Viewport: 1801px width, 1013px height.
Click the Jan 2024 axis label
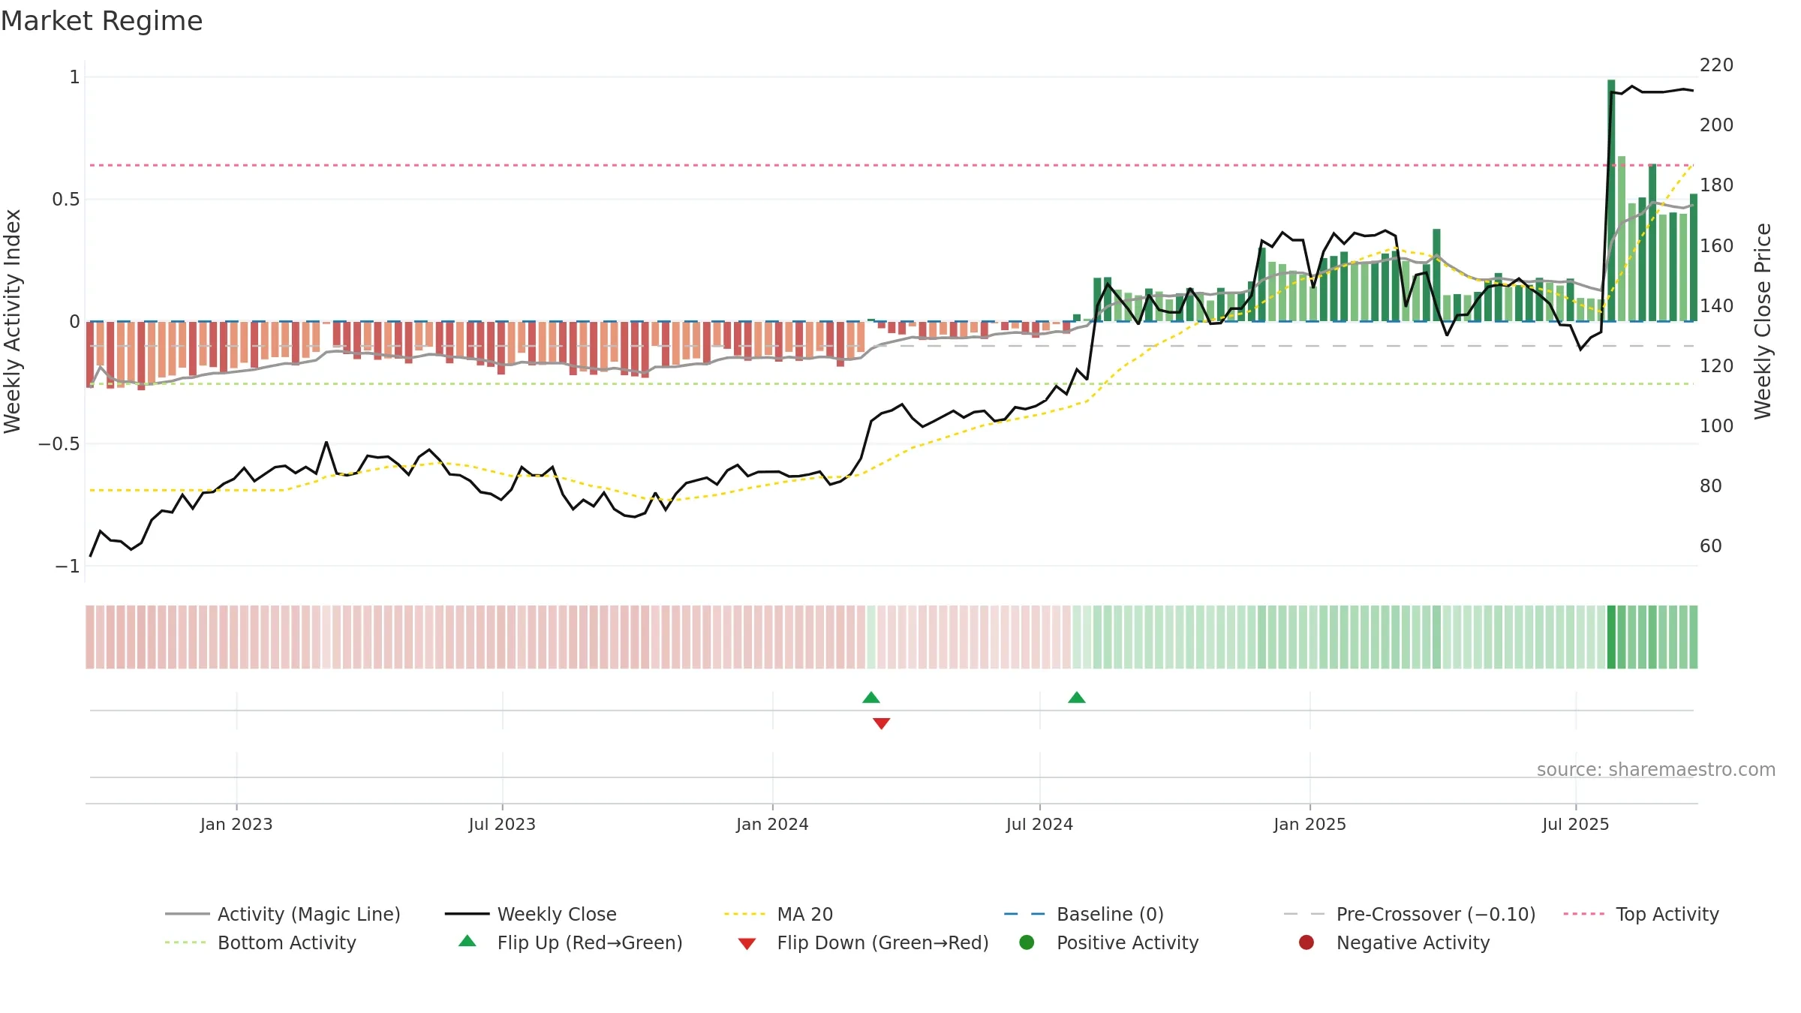click(x=772, y=825)
